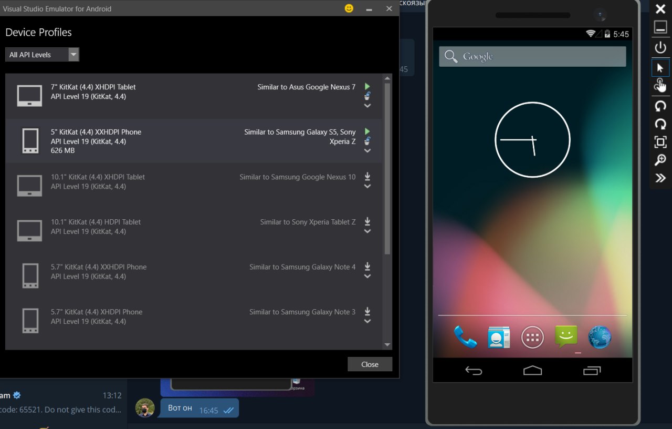The width and height of the screenshot is (672, 429).
Task: Toggle multi-touch input mode
Action: tap(660, 85)
